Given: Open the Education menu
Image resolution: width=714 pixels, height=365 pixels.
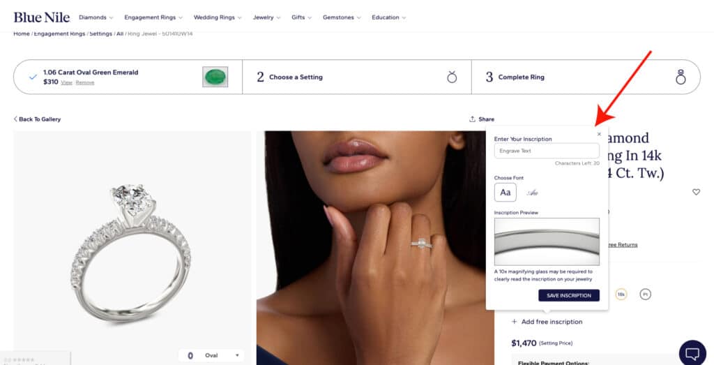Looking at the screenshot, I should click(x=388, y=17).
